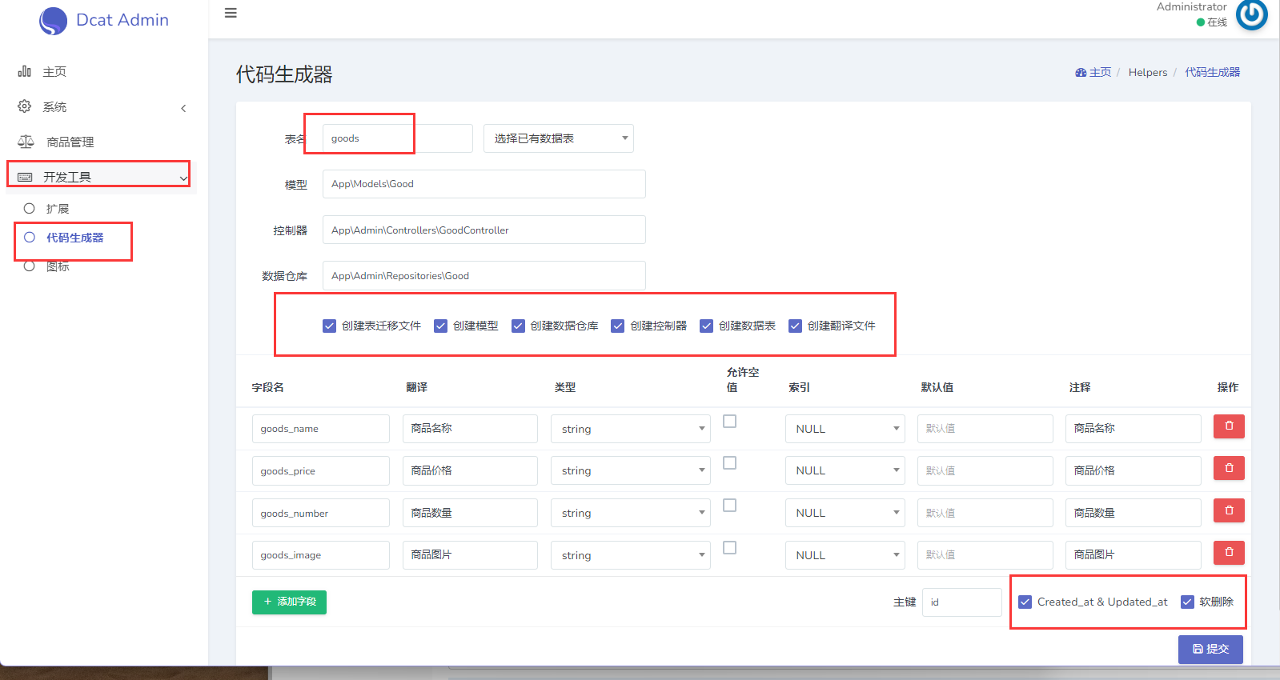The image size is (1280, 680).
Task: Enable nullable for goods_number row
Action: [x=729, y=505]
